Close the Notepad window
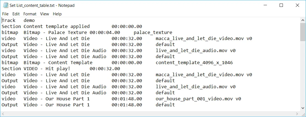 pyautogui.click(x=297, y=5)
